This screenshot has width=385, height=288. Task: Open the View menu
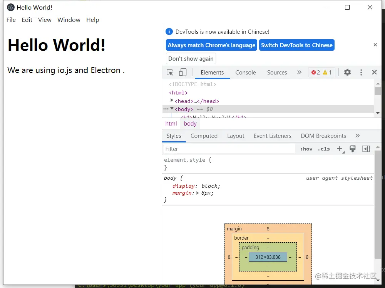45,20
